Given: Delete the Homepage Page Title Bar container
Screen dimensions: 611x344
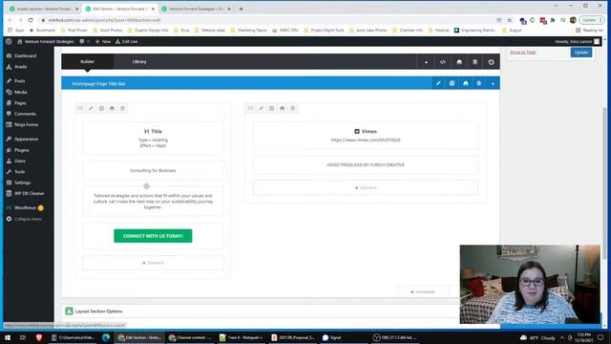Looking at the screenshot, I should coord(479,83).
